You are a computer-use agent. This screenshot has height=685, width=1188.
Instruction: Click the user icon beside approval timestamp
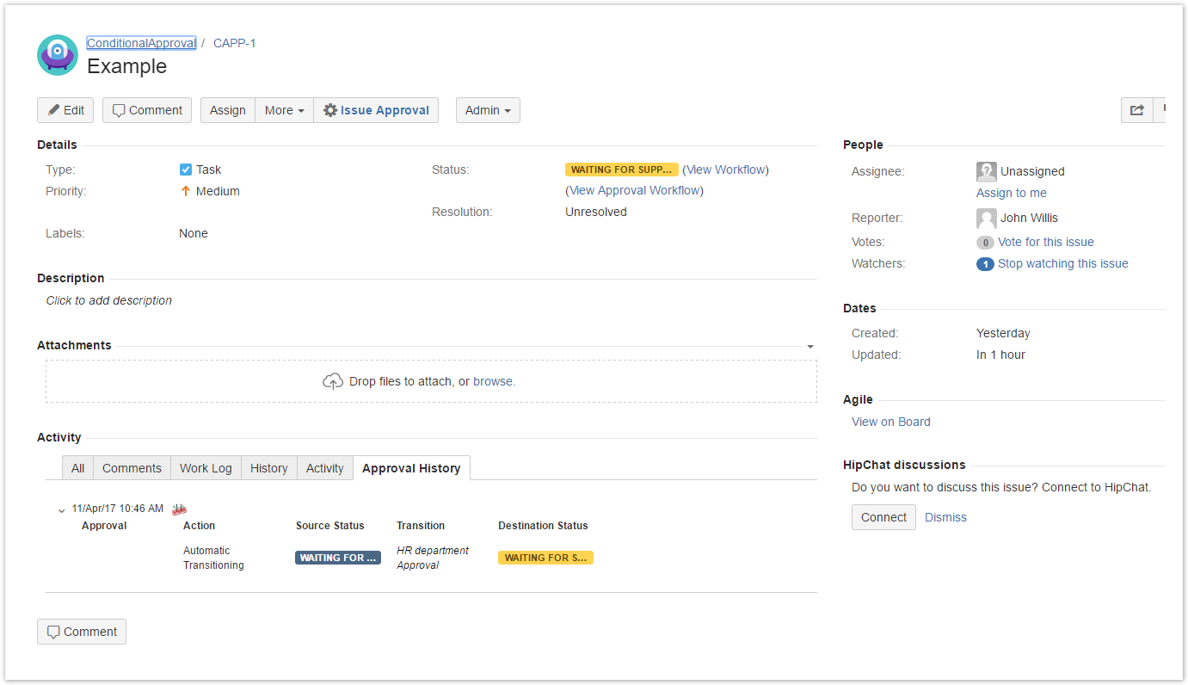pos(179,509)
